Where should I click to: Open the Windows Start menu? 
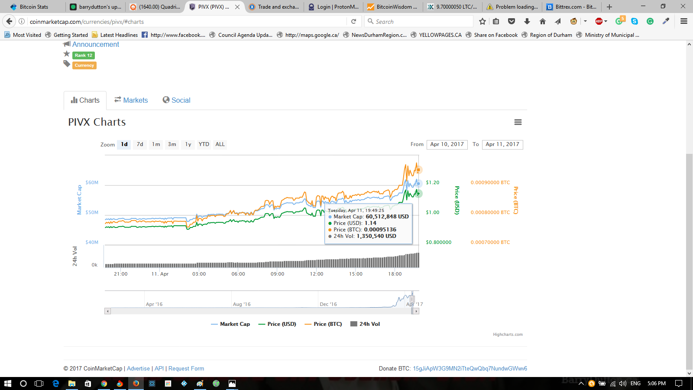click(7, 383)
